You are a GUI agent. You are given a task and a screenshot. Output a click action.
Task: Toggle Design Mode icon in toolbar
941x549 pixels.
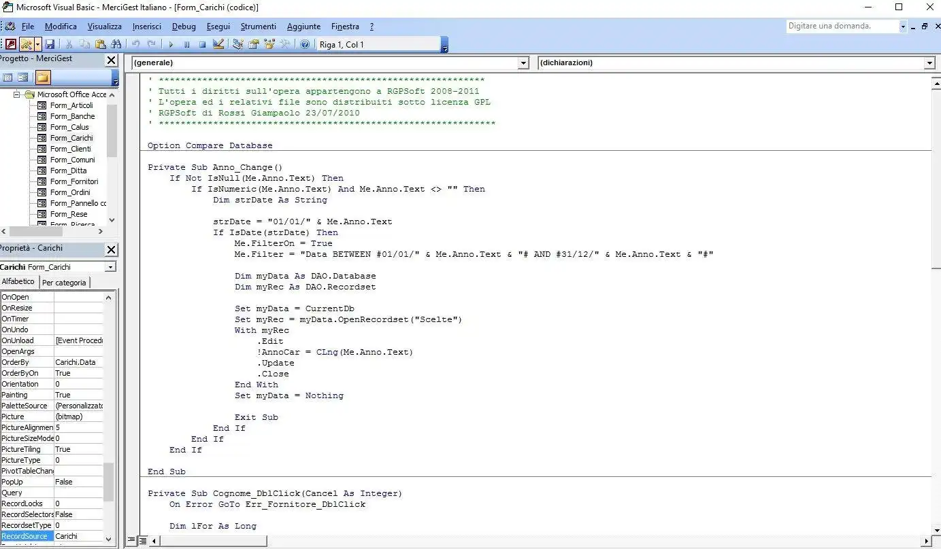coord(218,44)
